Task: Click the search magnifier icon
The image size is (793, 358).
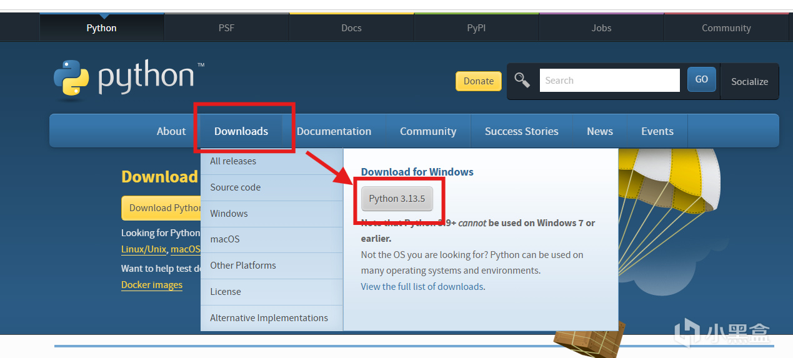Action: [x=522, y=80]
